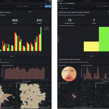Viewport: 109px width, 109px height.
Task: Open the user avatar menu in left window
Action: pyautogui.click(x=50, y=1)
